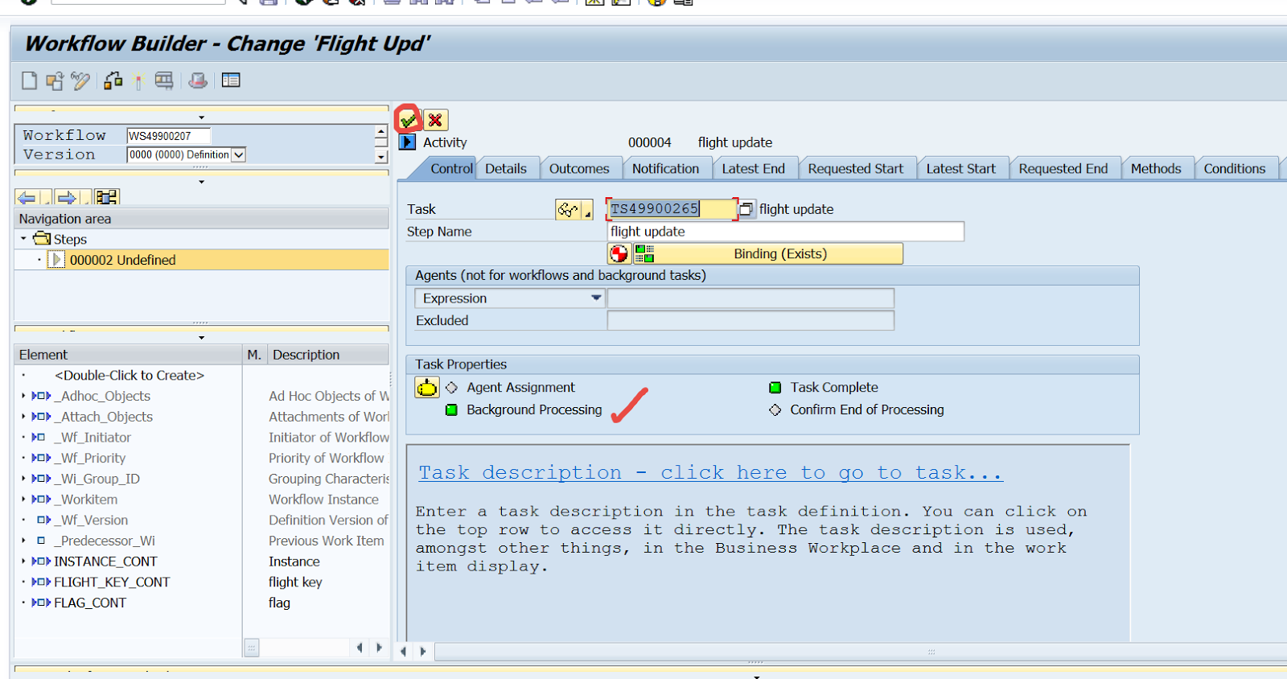Click the hat icon in the toolbar
1287x679 pixels.
[198, 80]
